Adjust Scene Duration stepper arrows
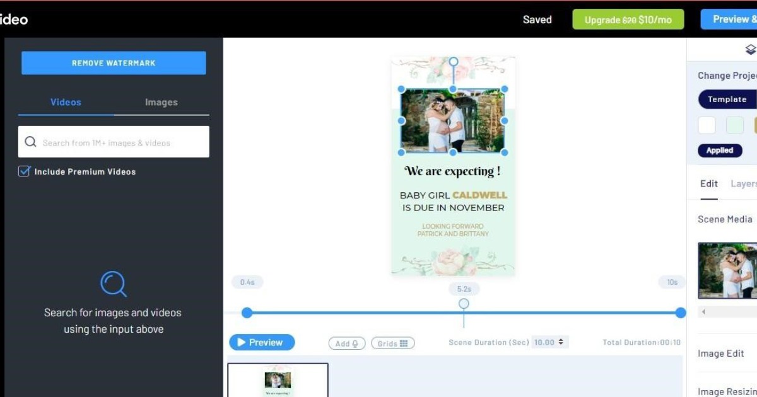Viewport: 757px width, 397px height. (x=561, y=342)
